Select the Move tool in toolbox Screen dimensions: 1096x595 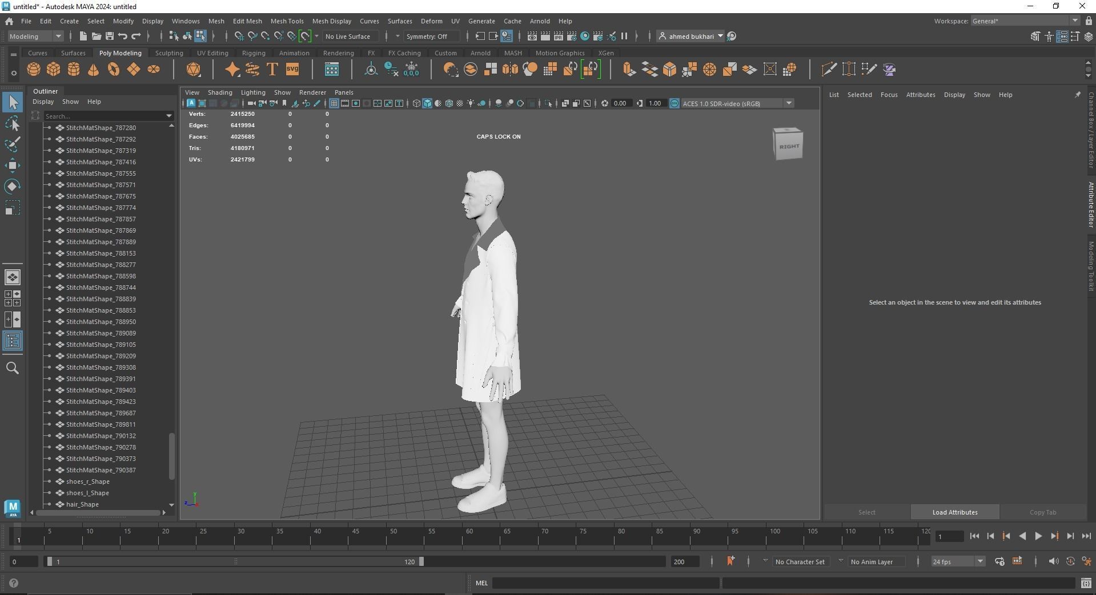[x=12, y=165]
